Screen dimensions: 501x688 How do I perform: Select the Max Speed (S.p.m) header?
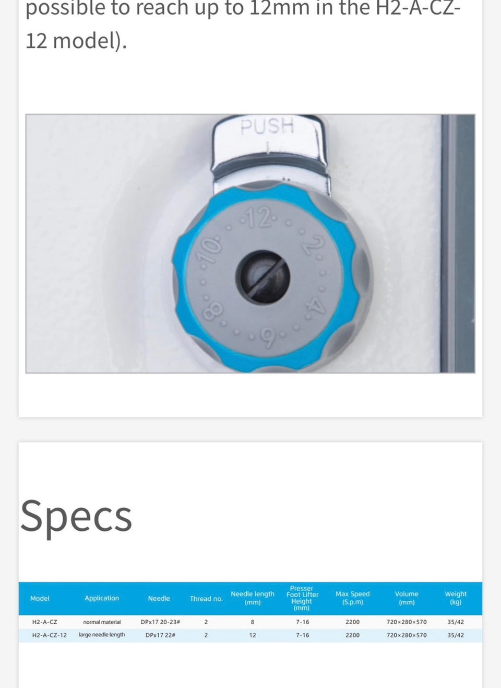point(352,598)
